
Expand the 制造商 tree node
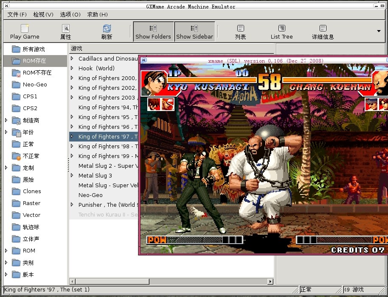[6, 120]
